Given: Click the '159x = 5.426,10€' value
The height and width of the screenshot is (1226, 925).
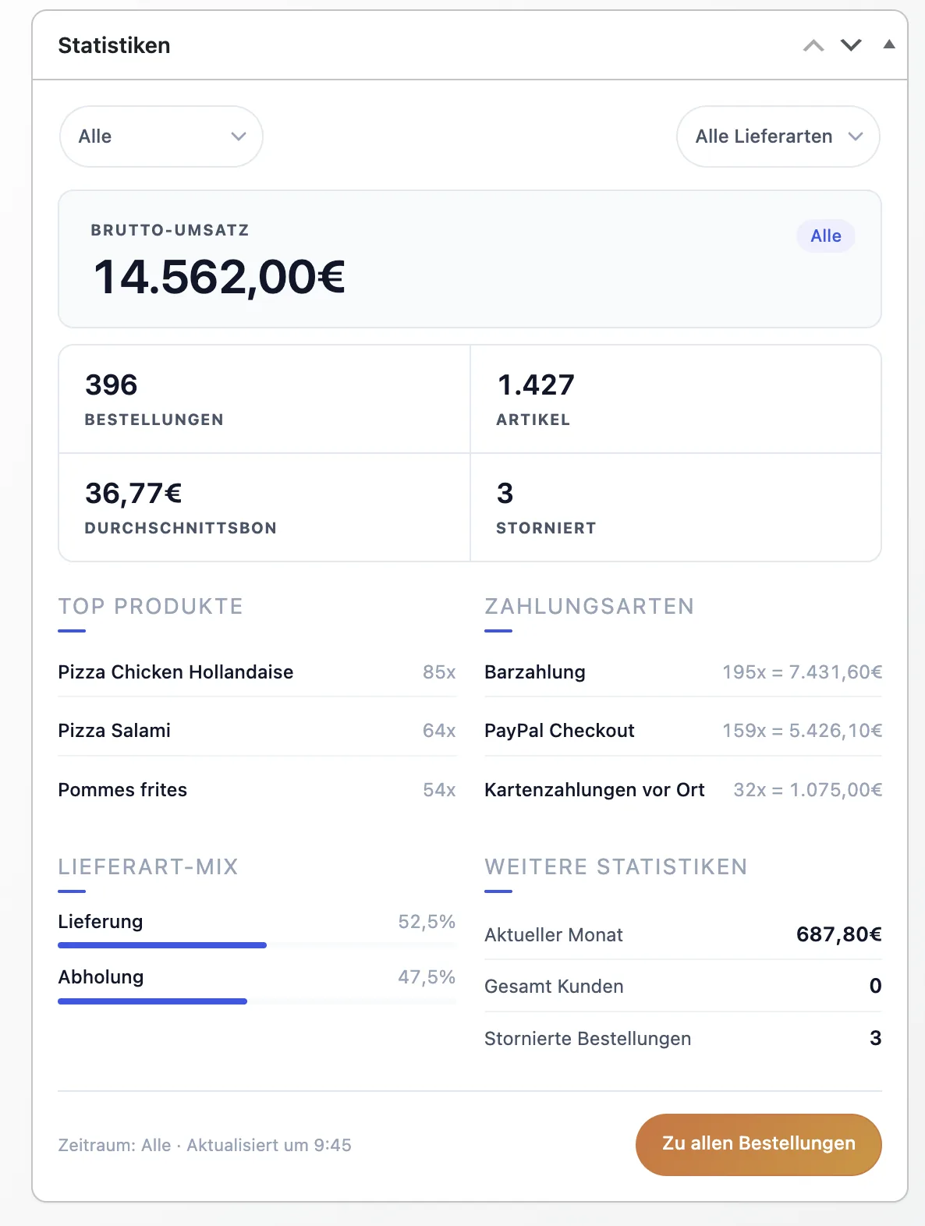Looking at the screenshot, I should [x=802, y=731].
